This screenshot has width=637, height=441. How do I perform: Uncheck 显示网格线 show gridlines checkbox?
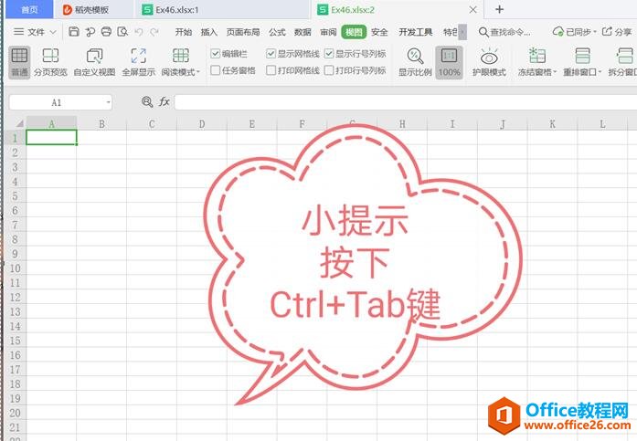[x=271, y=54]
